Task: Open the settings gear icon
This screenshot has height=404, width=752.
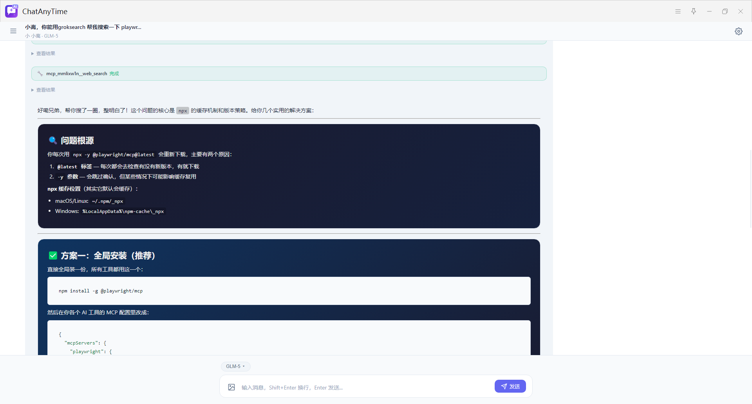Action: 738,31
